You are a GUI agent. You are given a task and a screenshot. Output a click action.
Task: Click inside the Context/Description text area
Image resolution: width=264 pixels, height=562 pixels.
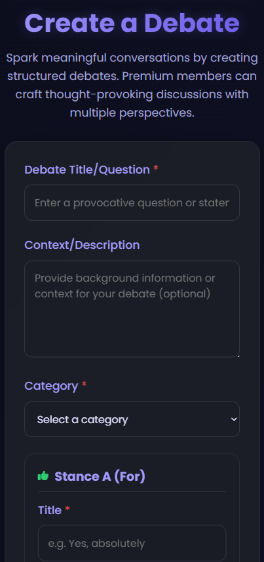tap(132, 309)
